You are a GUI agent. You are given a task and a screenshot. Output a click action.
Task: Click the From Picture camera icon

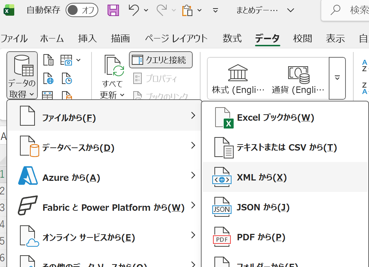click(x=67, y=61)
